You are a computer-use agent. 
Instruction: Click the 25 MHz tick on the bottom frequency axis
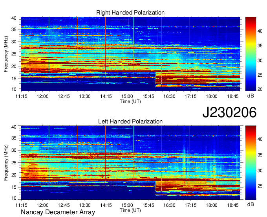[x=14, y=163]
